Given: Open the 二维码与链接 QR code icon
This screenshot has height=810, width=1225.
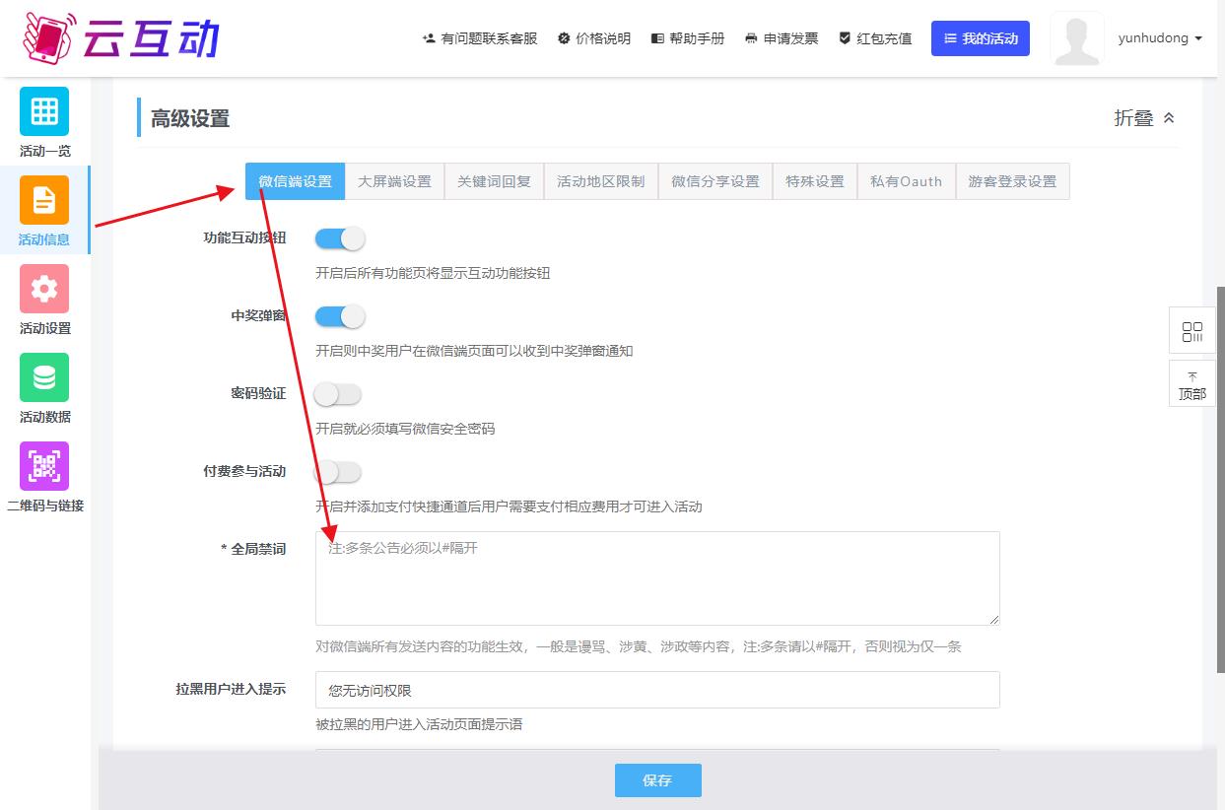Looking at the screenshot, I should click(x=44, y=466).
